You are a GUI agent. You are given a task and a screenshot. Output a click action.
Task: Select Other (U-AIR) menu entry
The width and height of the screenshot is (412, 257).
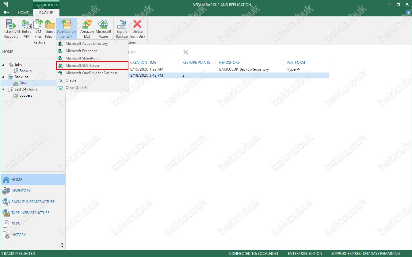[92, 88]
